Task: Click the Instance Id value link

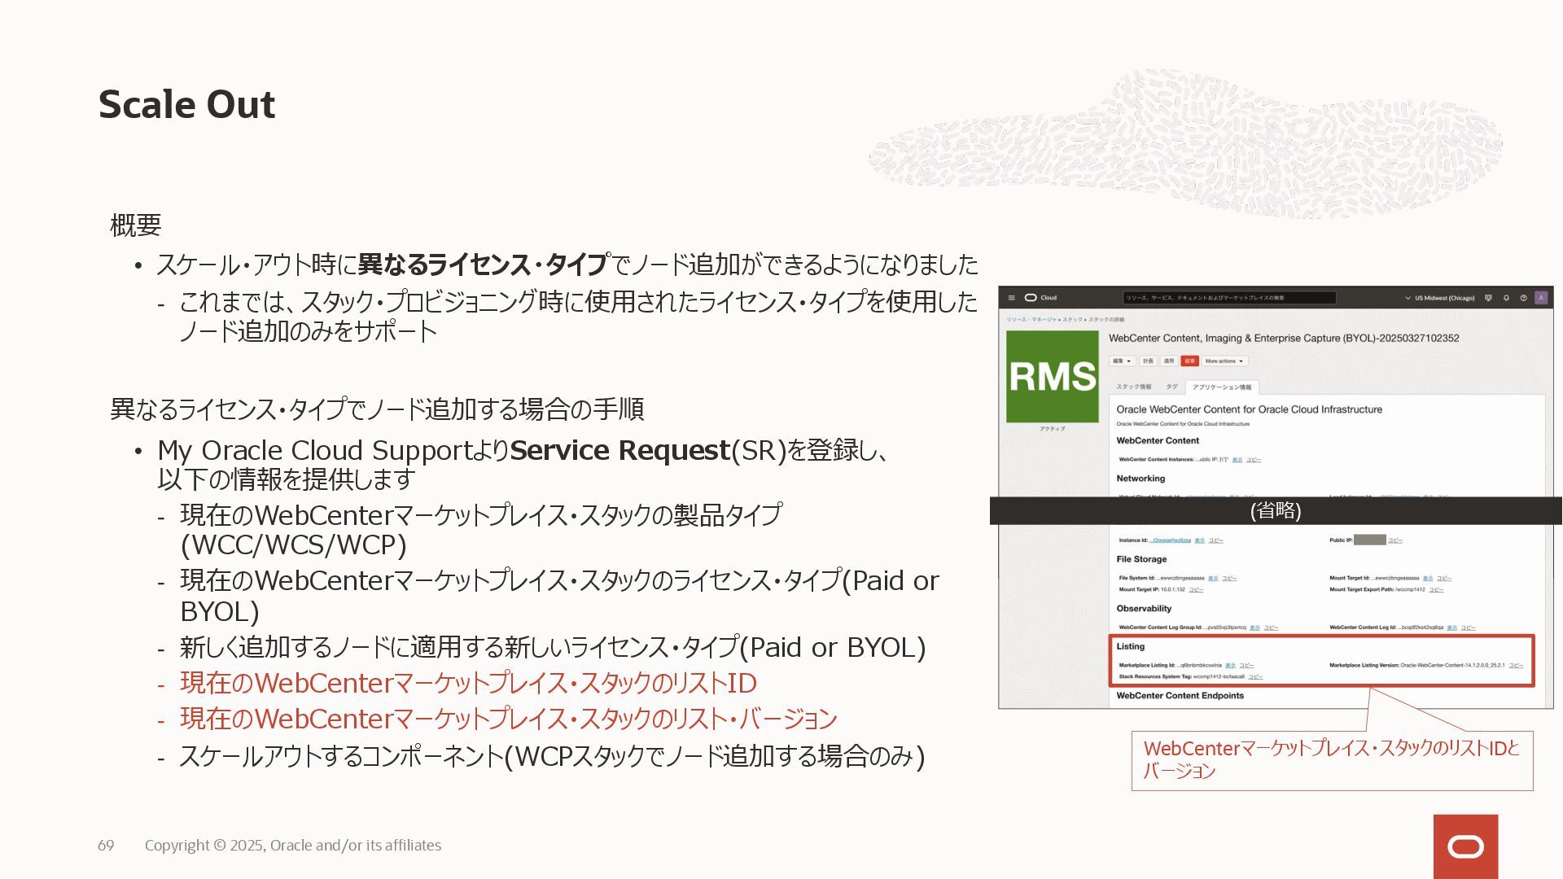Action: [1171, 540]
